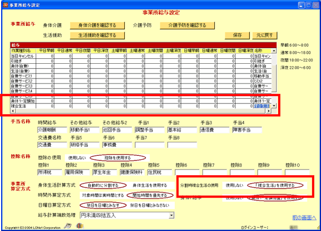
Task: Click the table's scroll-up arrow
Action: click(x=274, y=50)
